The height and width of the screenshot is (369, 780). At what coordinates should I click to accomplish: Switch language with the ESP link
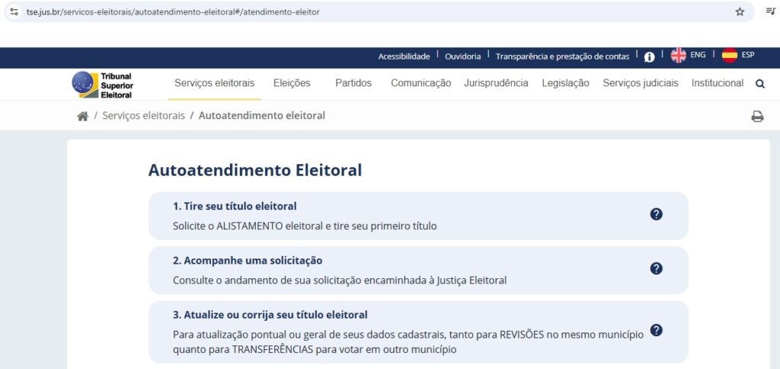(748, 55)
